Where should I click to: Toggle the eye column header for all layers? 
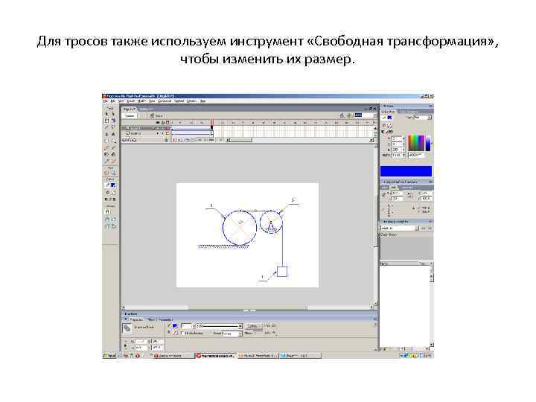click(x=158, y=123)
